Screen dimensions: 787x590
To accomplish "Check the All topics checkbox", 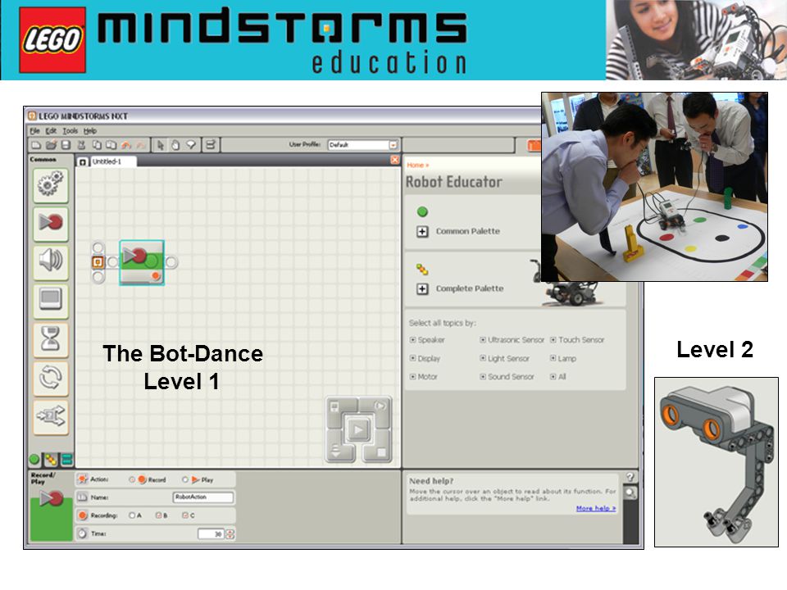I will point(553,377).
